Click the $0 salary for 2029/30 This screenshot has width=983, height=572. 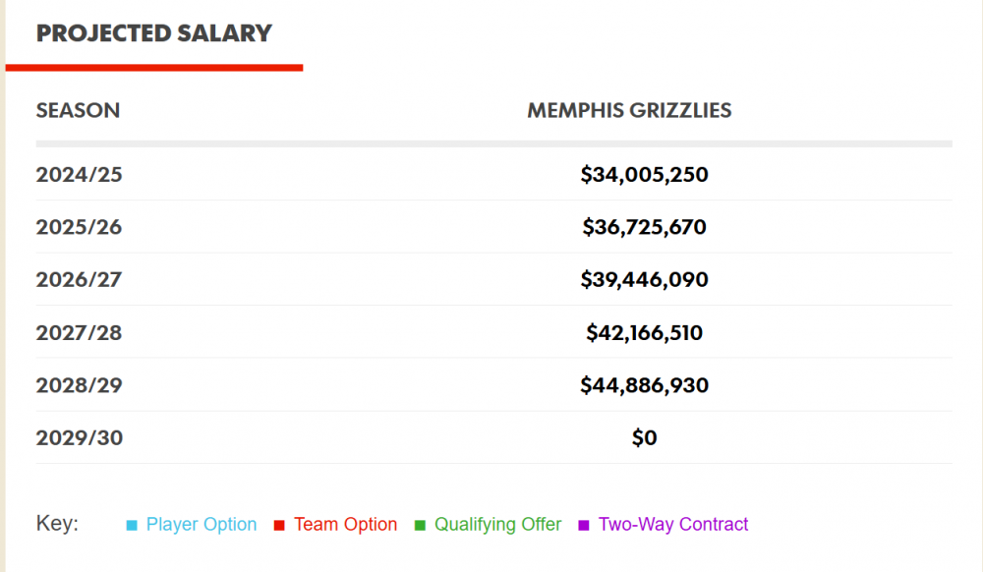644,437
